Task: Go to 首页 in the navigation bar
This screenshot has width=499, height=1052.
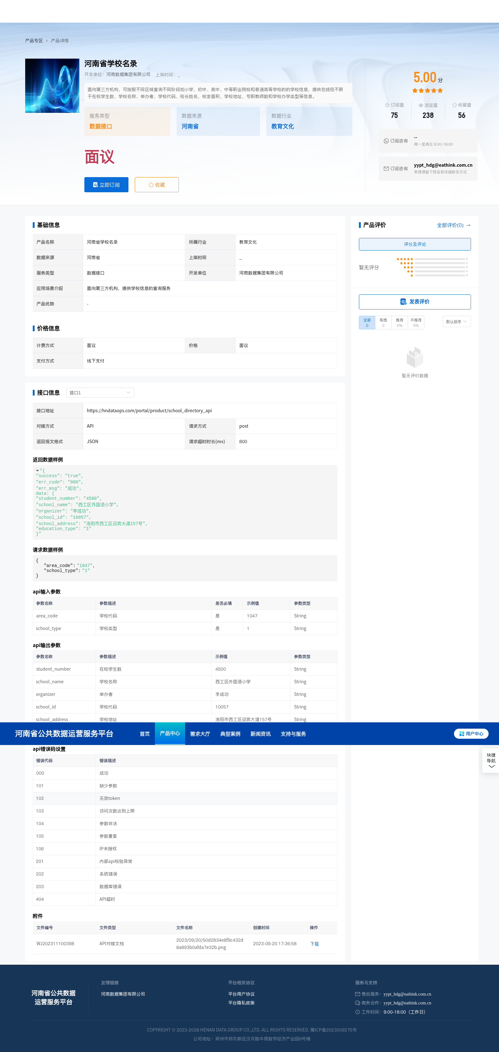Action: [x=145, y=734]
